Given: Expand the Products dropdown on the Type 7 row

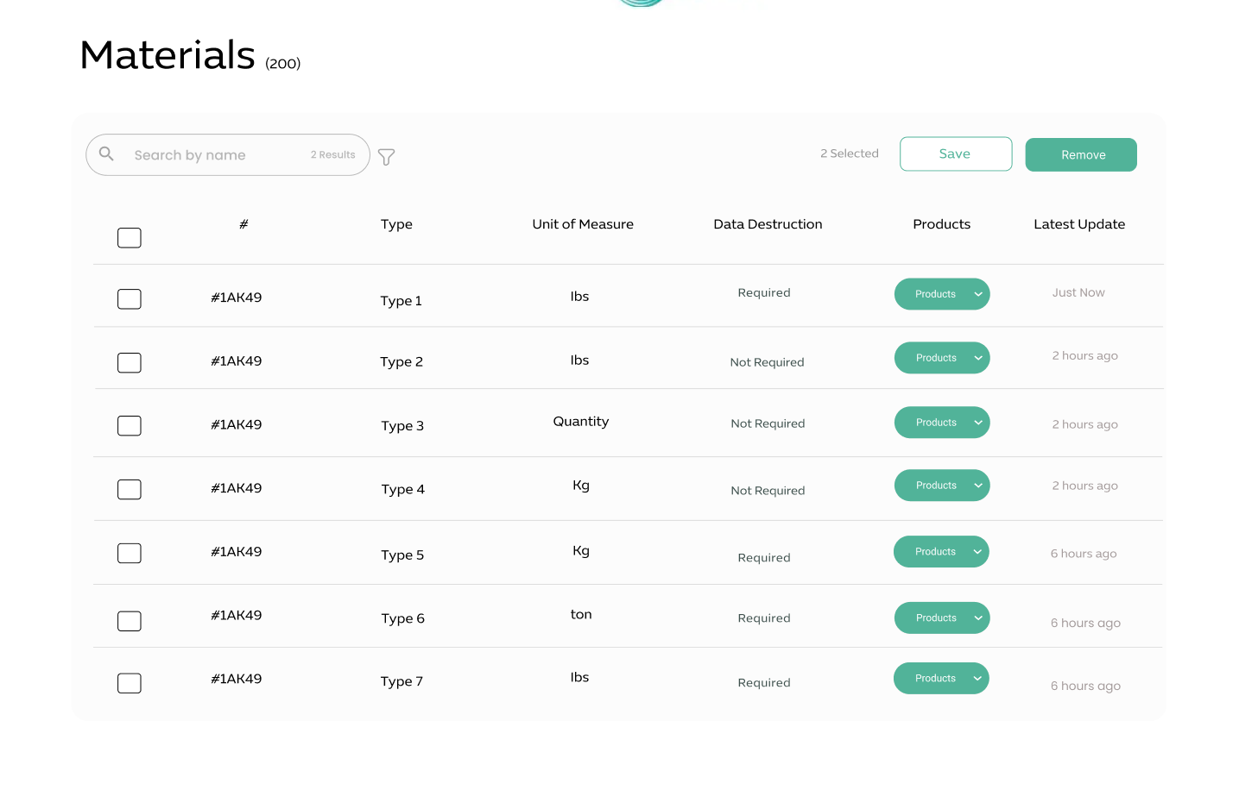Looking at the screenshot, I should [x=978, y=678].
